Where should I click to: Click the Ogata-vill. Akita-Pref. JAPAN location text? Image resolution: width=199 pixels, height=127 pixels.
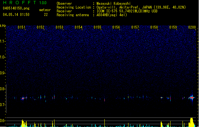click(x=141, y=7)
